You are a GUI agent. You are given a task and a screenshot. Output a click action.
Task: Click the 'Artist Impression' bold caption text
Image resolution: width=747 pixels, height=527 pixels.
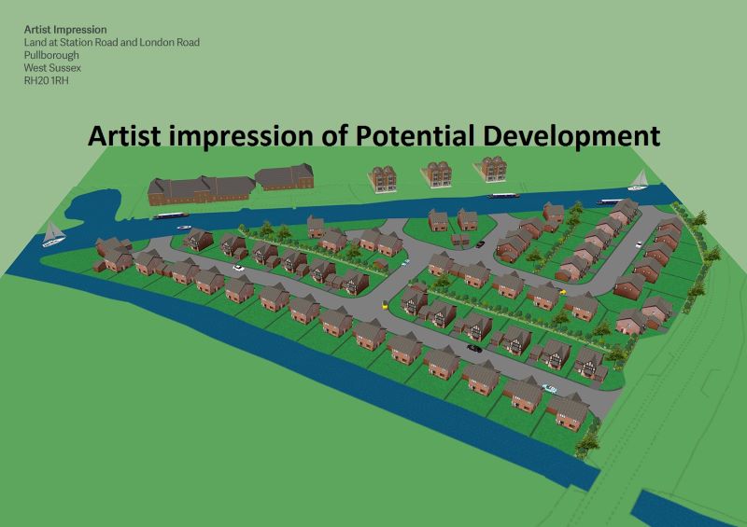pos(65,30)
